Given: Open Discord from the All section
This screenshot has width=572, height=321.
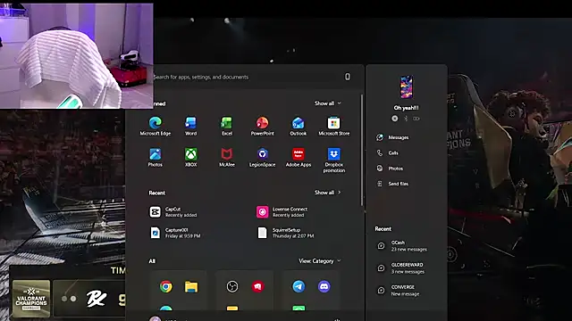Looking at the screenshot, I should click(324, 287).
